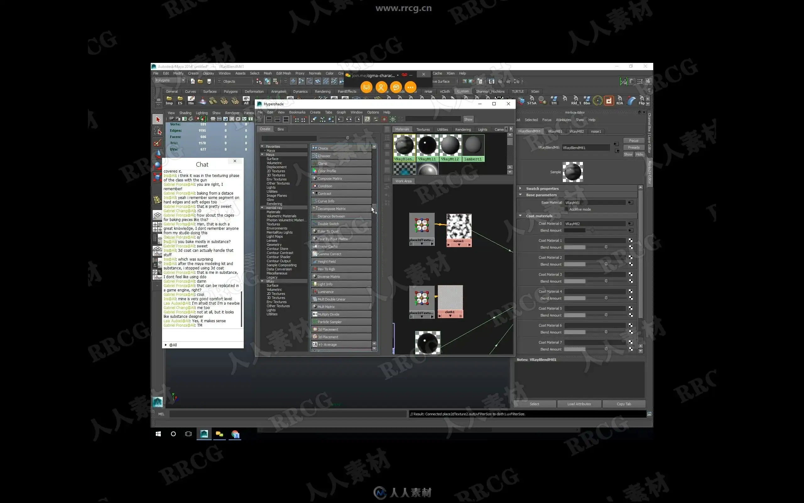Show top and bottom tabs in Hypershade
Screen dimensions: 804x503
coord(286,119)
